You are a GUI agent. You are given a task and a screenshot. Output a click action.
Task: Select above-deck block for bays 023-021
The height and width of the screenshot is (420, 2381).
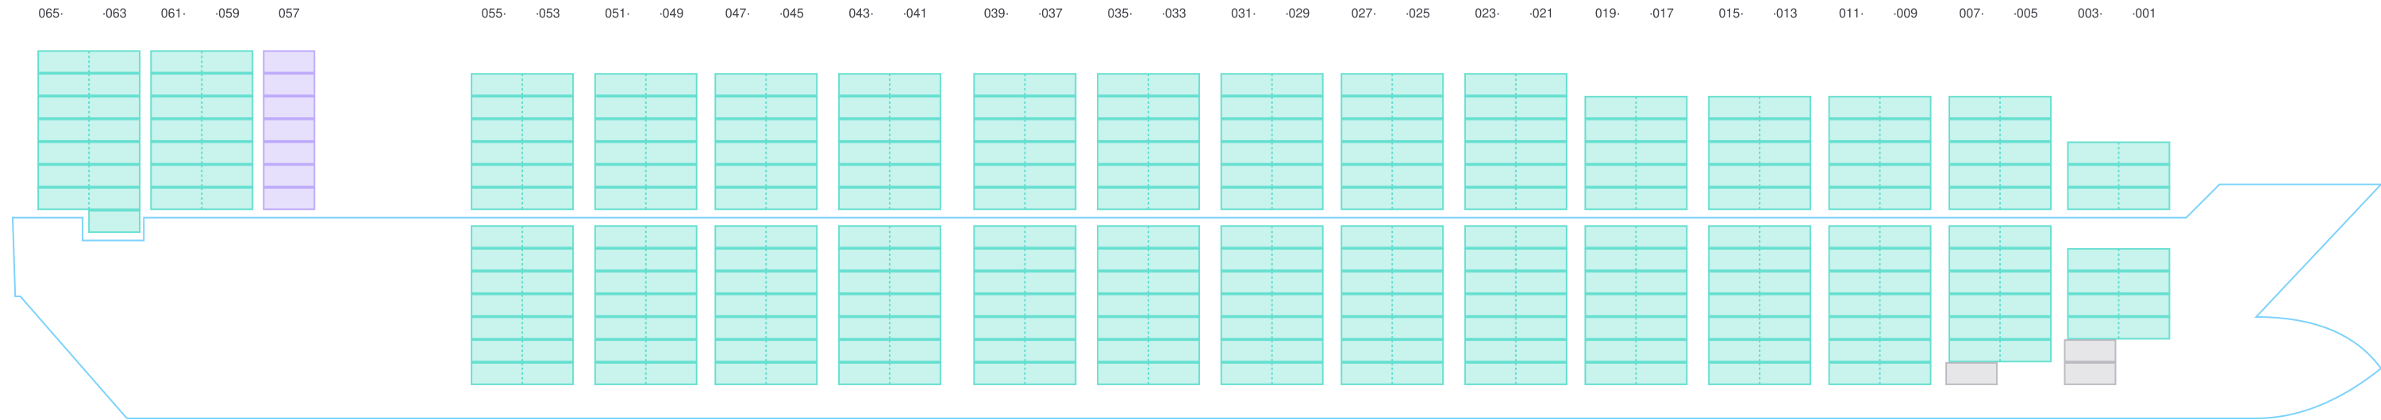1516,141
